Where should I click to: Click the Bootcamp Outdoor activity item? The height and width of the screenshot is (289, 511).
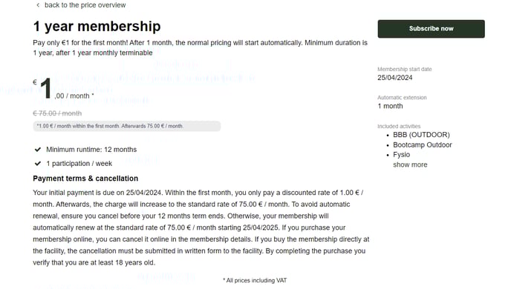click(423, 145)
